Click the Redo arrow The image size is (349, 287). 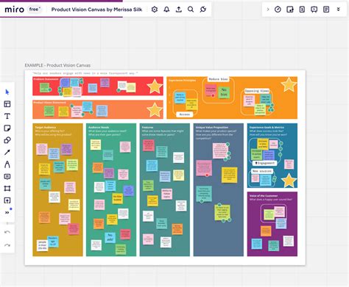tap(7, 245)
